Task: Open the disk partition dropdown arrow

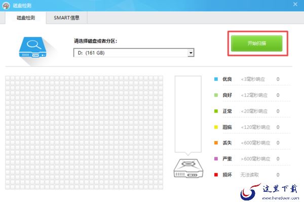Action: [191, 53]
